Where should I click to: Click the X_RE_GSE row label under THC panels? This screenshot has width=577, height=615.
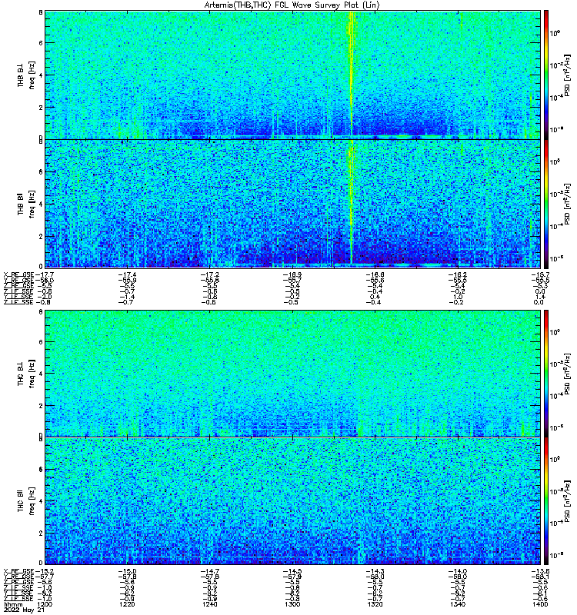(18, 571)
